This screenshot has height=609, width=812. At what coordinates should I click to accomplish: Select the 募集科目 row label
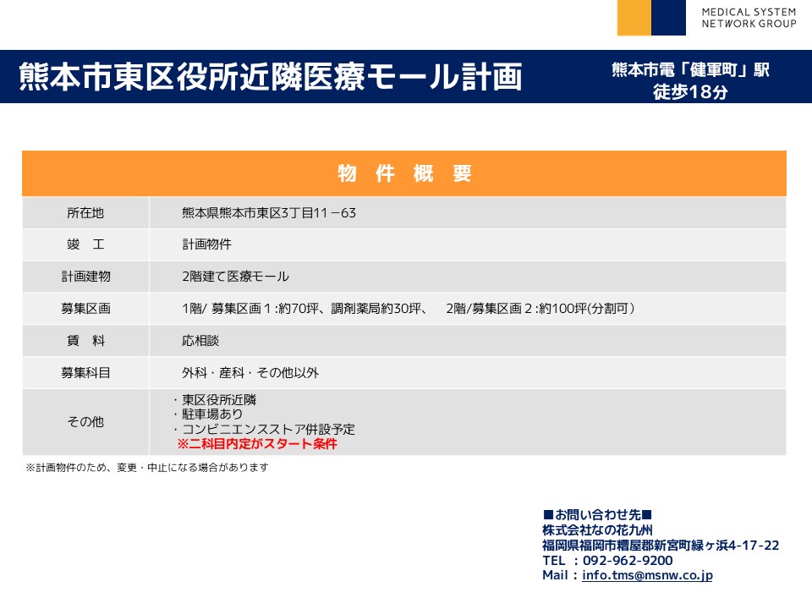pyautogui.click(x=85, y=372)
